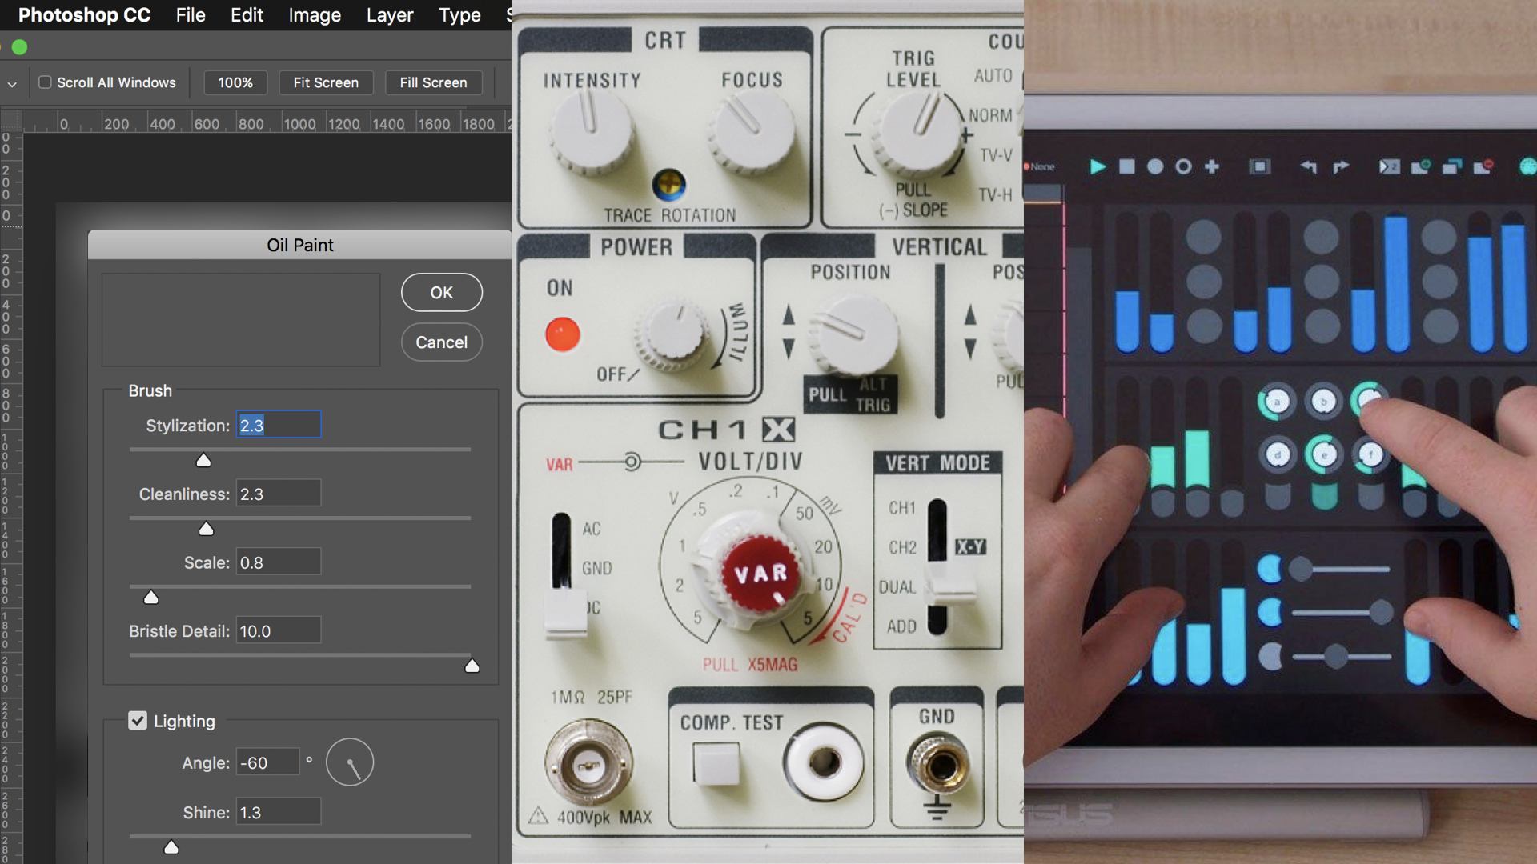Click the add-clip icon with green plus
The height and width of the screenshot is (864, 1537).
[x=1420, y=166]
